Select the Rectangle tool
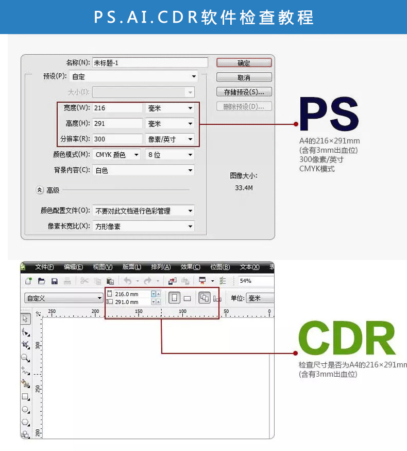407x451 pixels. coord(26,397)
